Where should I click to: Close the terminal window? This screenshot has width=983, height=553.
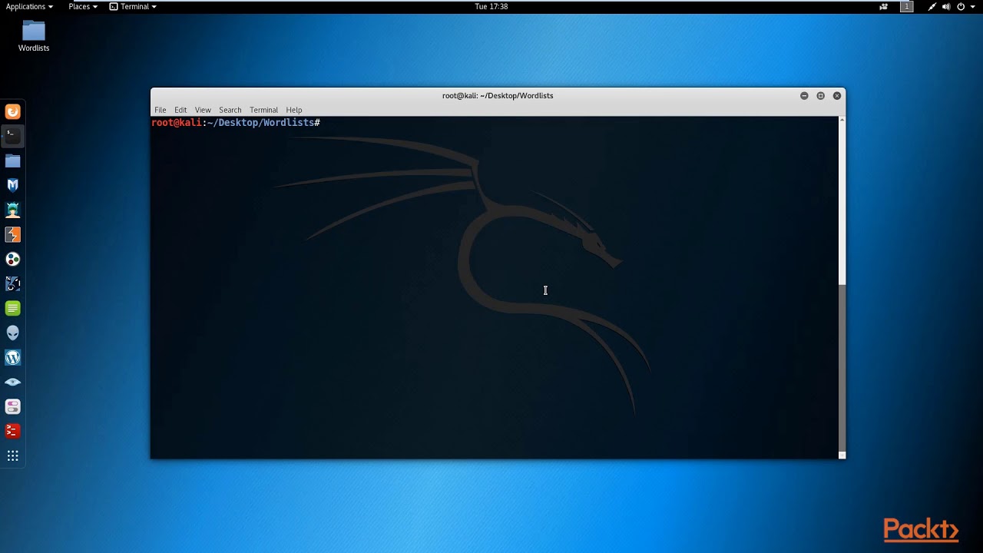[x=837, y=96]
